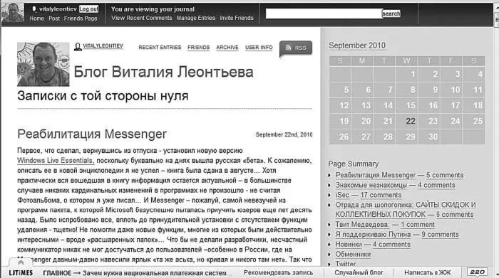Click the small avatar thumbnail in top bar
The width and height of the screenshot is (499, 278).
[x=12, y=13]
